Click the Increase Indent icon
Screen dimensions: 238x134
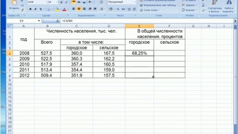pyautogui.click(x=95, y=9)
